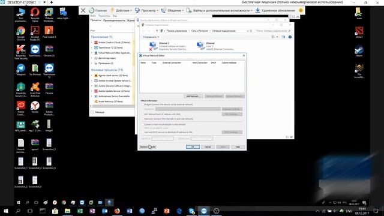Open Edge from bottom local taskbar
The image size is (384, 216).
pyautogui.click(x=179, y=211)
